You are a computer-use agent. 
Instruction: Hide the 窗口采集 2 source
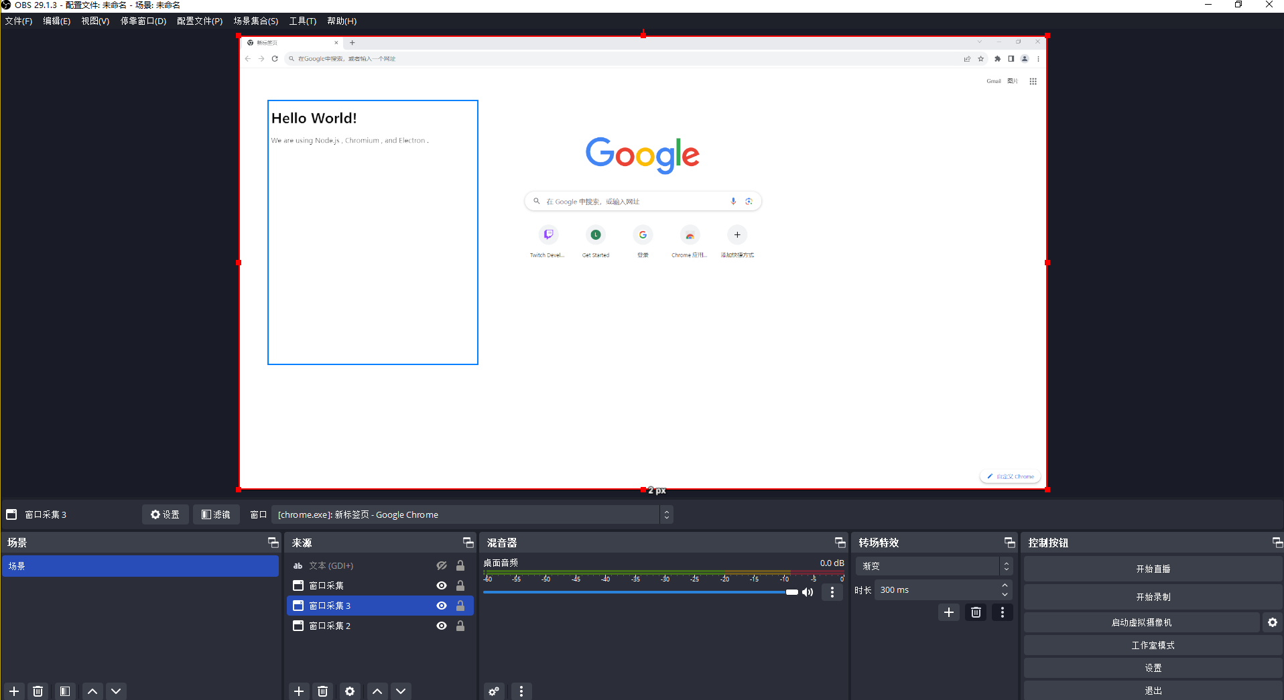[441, 625]
